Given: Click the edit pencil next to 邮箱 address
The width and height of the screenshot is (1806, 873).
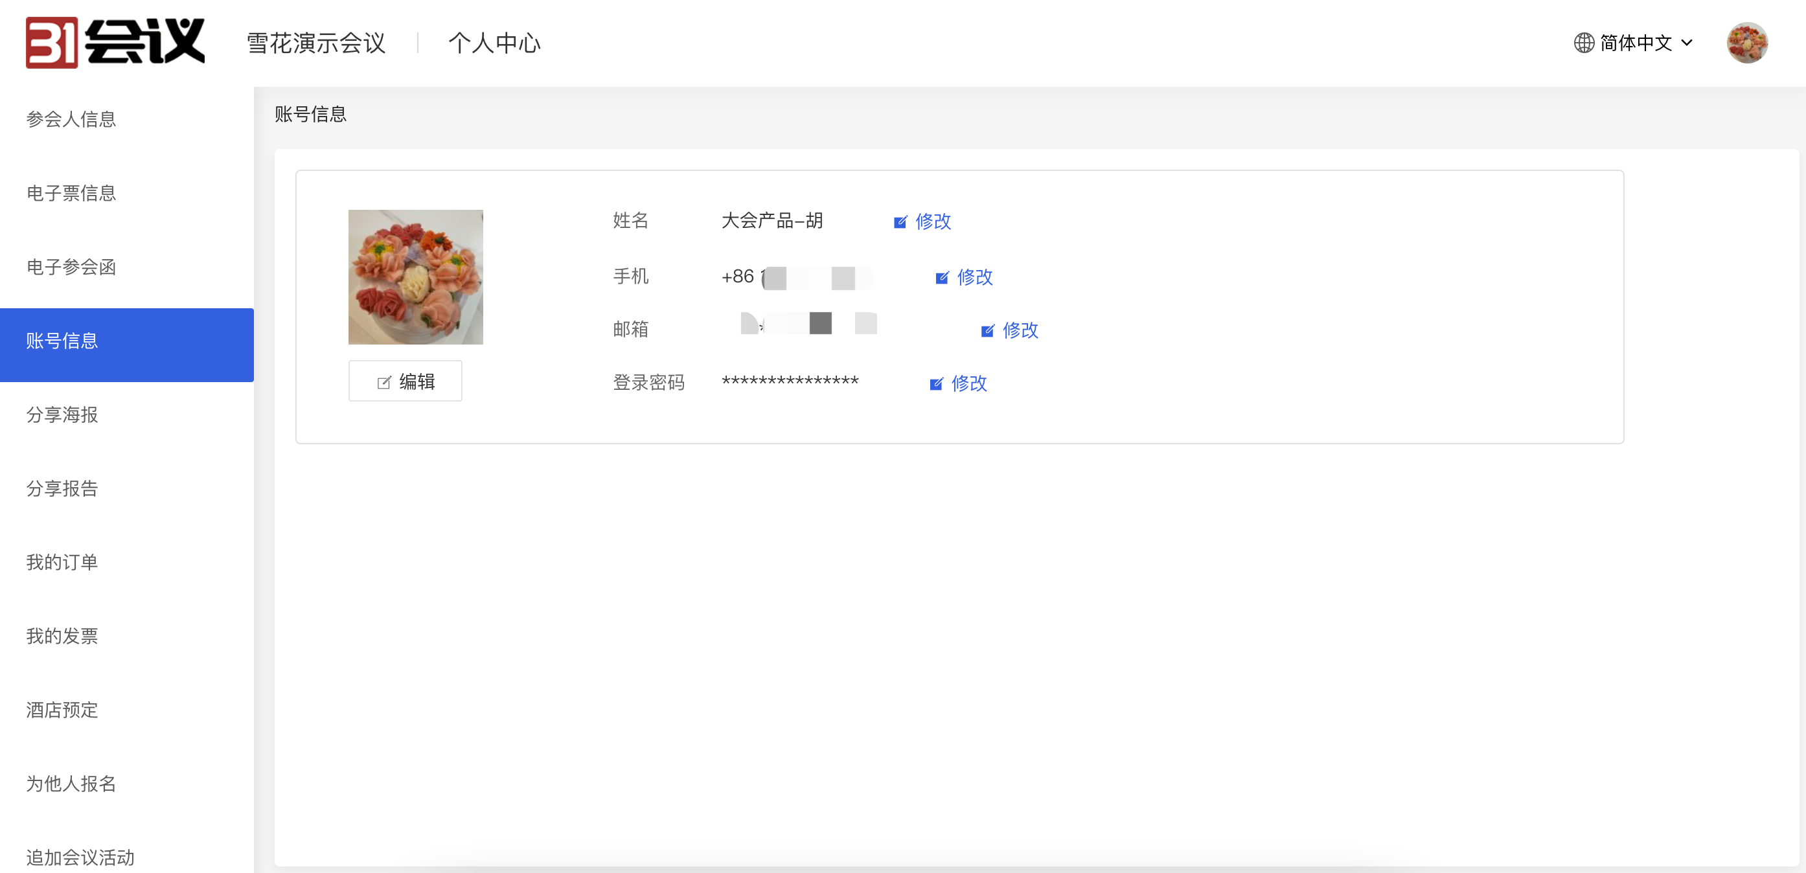Looking at the screenshot, I should coord(987,330).
